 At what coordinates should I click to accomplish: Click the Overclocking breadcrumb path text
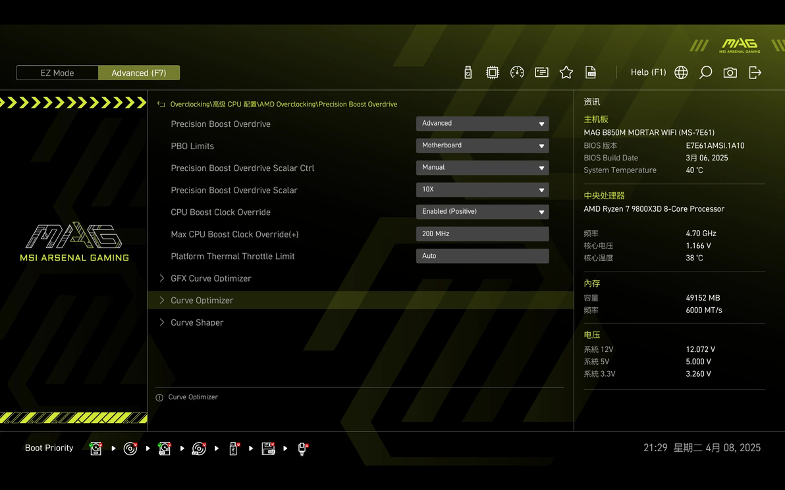[283, 104]
